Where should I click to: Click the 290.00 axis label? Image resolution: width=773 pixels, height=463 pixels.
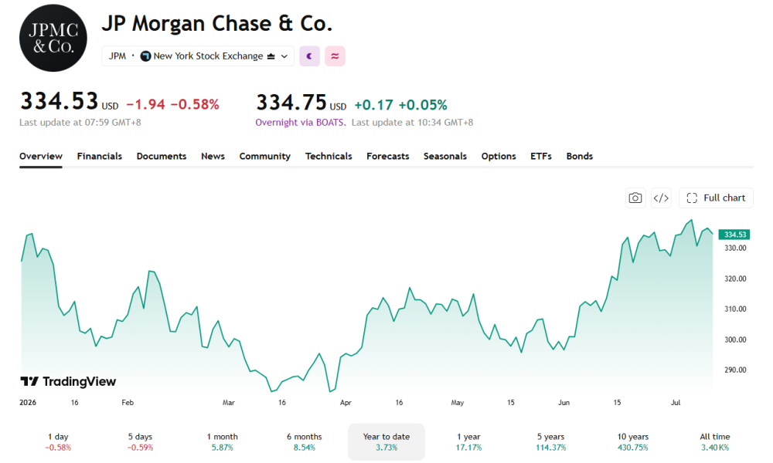coord(735,370)
